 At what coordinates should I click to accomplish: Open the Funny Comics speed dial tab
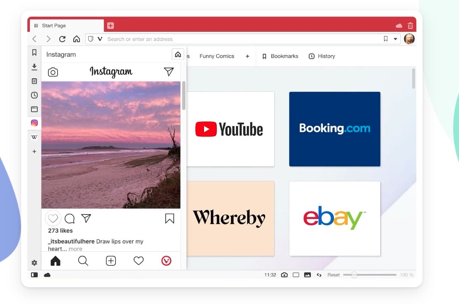[217, 56]
